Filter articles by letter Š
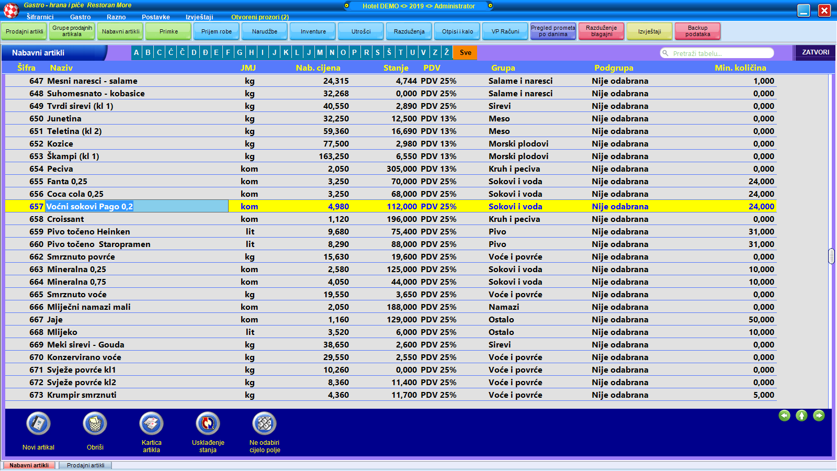This screenshot has height=471, width=837. pos(389,52)
